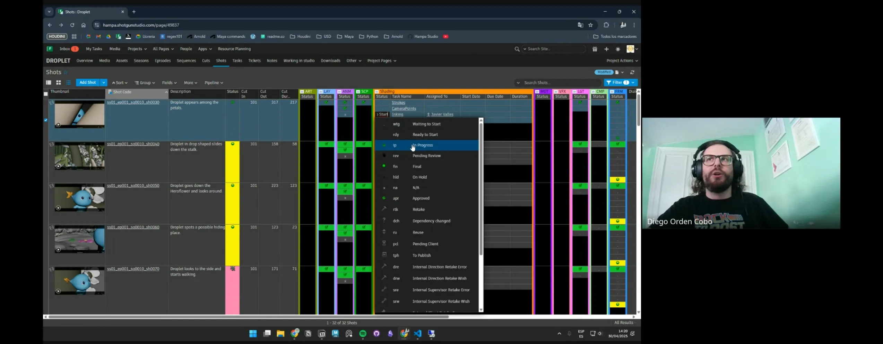Toggle the detail side panel view
The image size is (883, 344).
tap(49, 83)
